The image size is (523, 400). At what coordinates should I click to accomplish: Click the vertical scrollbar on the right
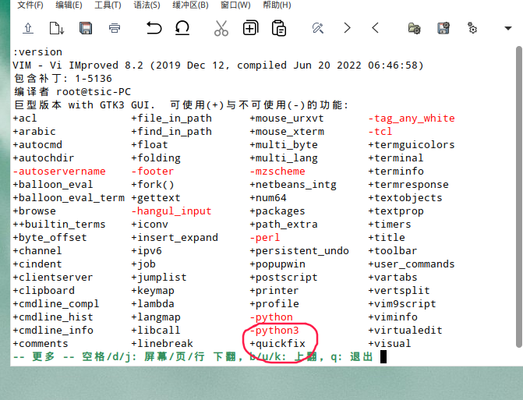click(518, 196)
